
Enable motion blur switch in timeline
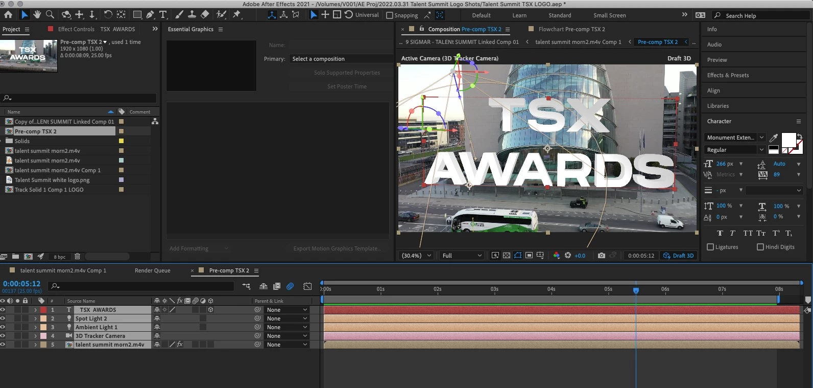[290, 286]
